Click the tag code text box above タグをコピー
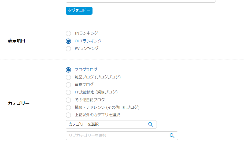Viewport: 244px width, 144px height. click(141, 1)
